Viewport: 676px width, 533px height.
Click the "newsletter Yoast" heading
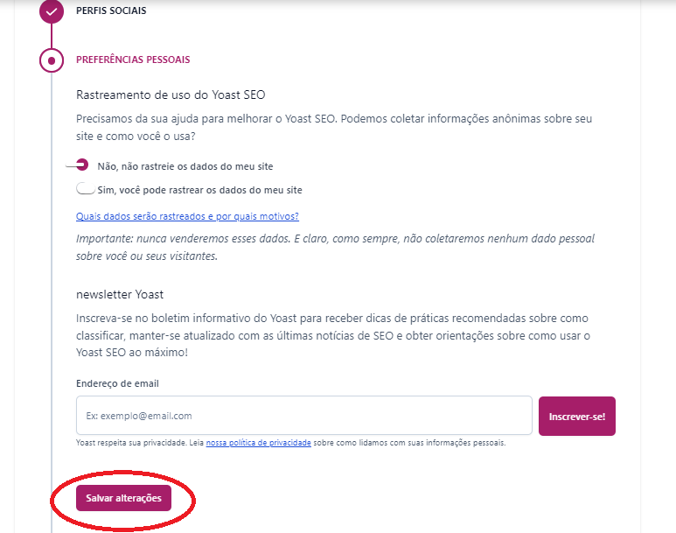point(120,294)
